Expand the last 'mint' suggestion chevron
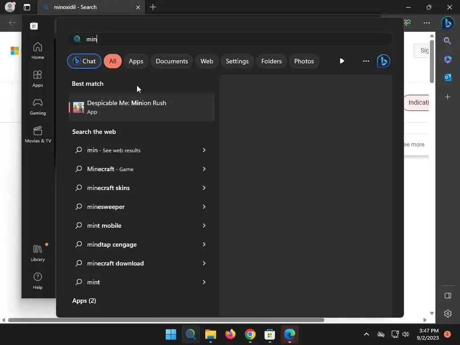The width and height of the screenshot is (460, 345). click(x=204, y=282)
